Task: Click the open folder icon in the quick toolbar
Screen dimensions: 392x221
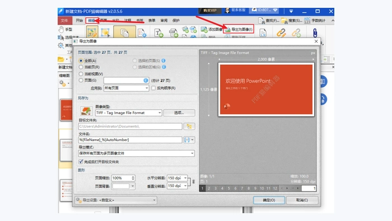Action: [61, 59]
